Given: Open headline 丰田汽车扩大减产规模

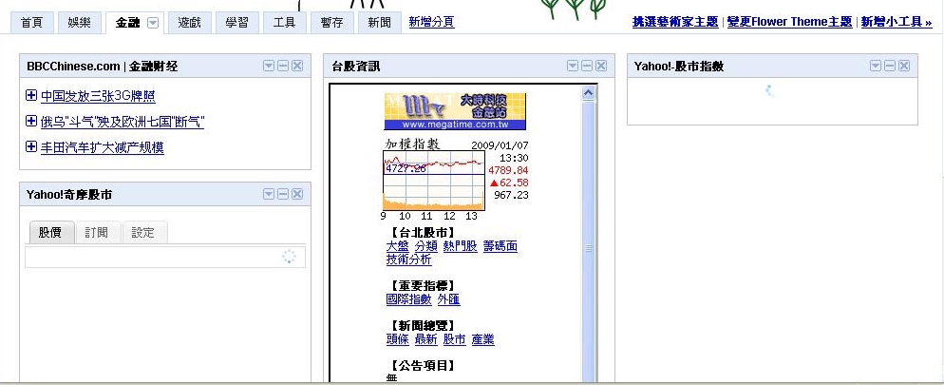Looking at the screenshot, I should (x=103, y=147).
